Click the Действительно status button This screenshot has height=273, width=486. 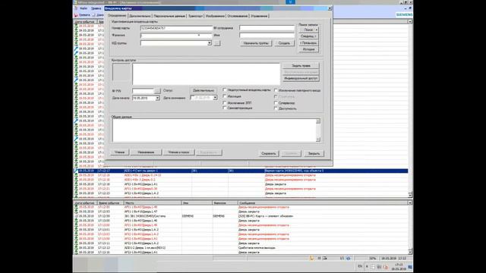[204, 91]
